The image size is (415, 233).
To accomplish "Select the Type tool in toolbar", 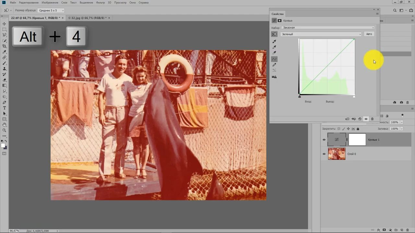I will [4, 108].
